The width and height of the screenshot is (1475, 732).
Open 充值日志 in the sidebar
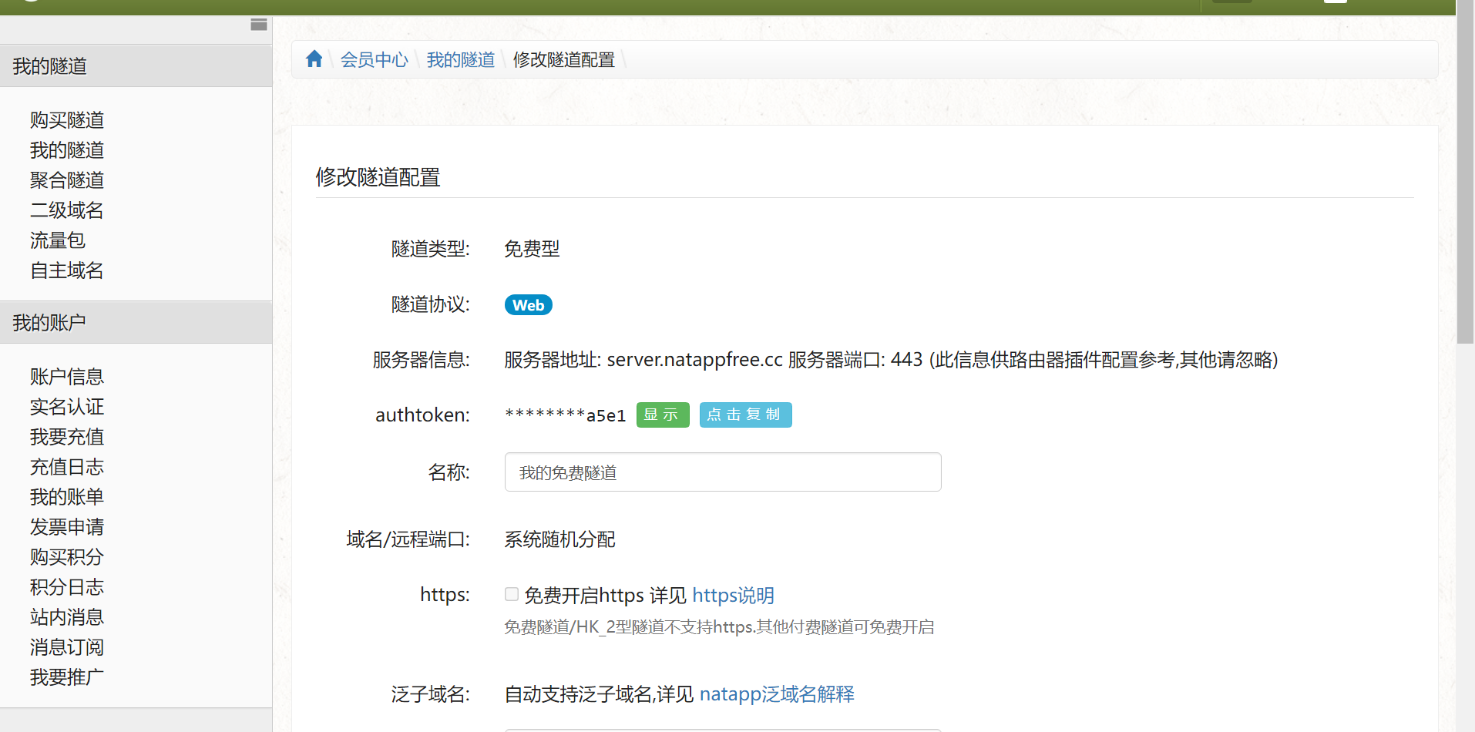point(67,467)
